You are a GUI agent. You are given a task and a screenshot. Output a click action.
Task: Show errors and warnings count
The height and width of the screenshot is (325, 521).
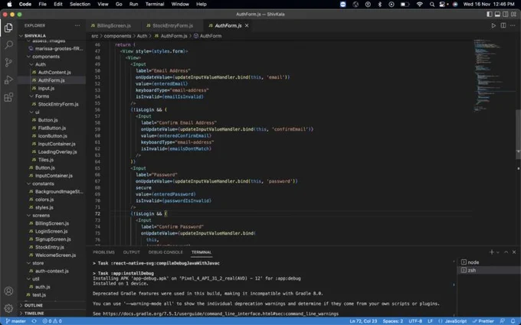click(52, 321)
